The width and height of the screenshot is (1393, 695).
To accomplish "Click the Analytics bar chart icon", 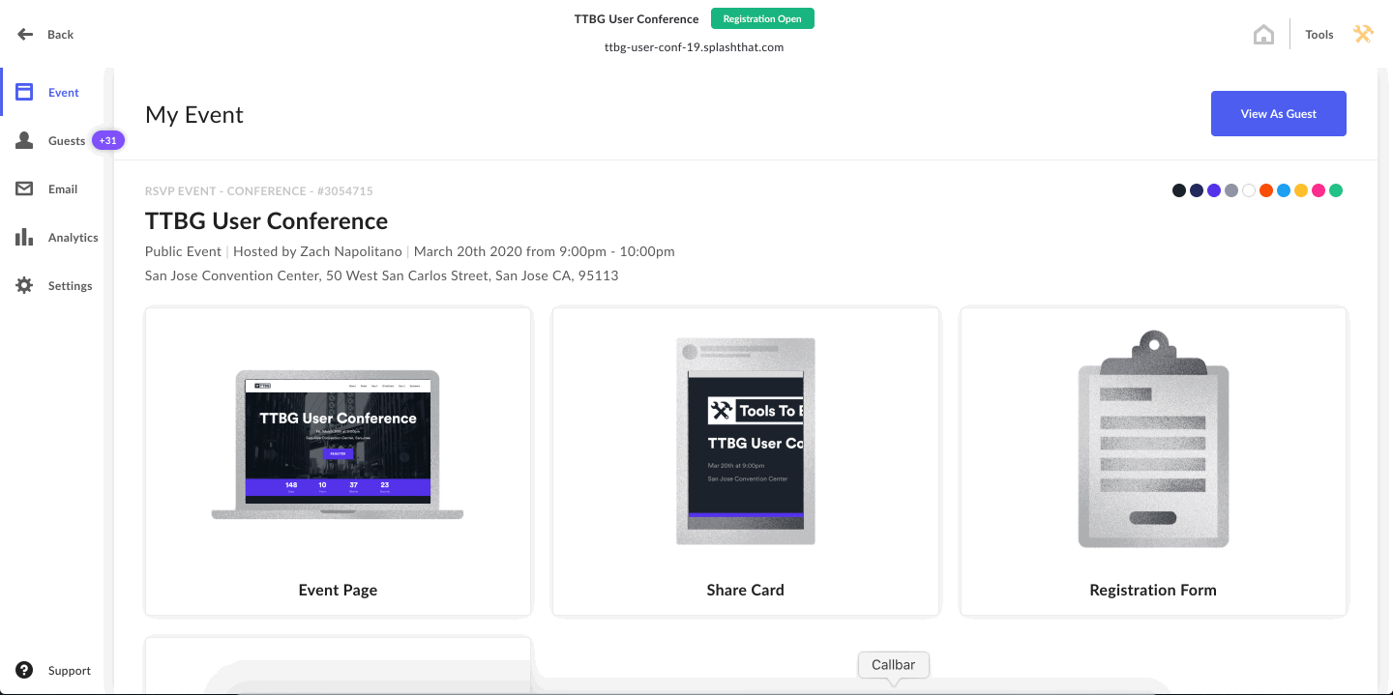I will [25, 238].
